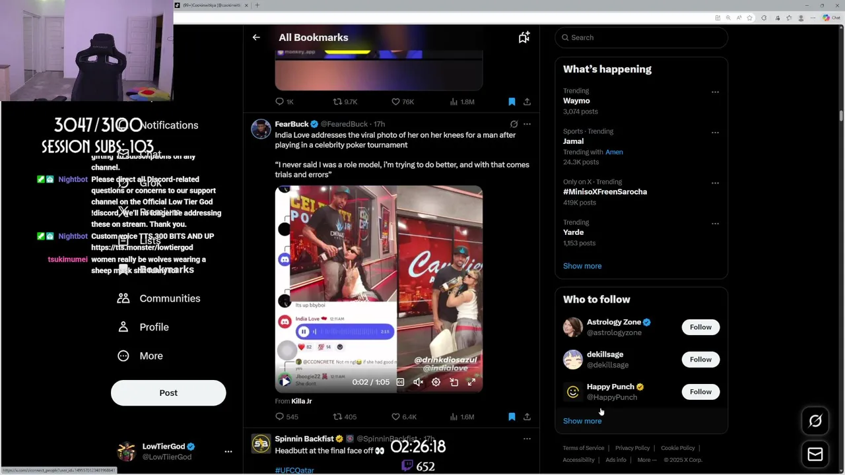
Task: View analytics showing 1.6M views
Action: point(462,417)
